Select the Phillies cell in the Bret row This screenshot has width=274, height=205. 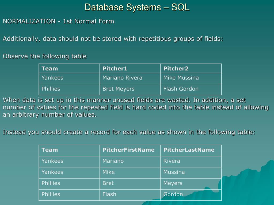[69, 184]
